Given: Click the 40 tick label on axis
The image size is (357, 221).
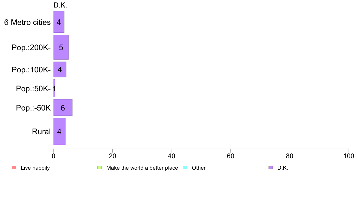Looking at the screenshot, I should pos(172,156).
